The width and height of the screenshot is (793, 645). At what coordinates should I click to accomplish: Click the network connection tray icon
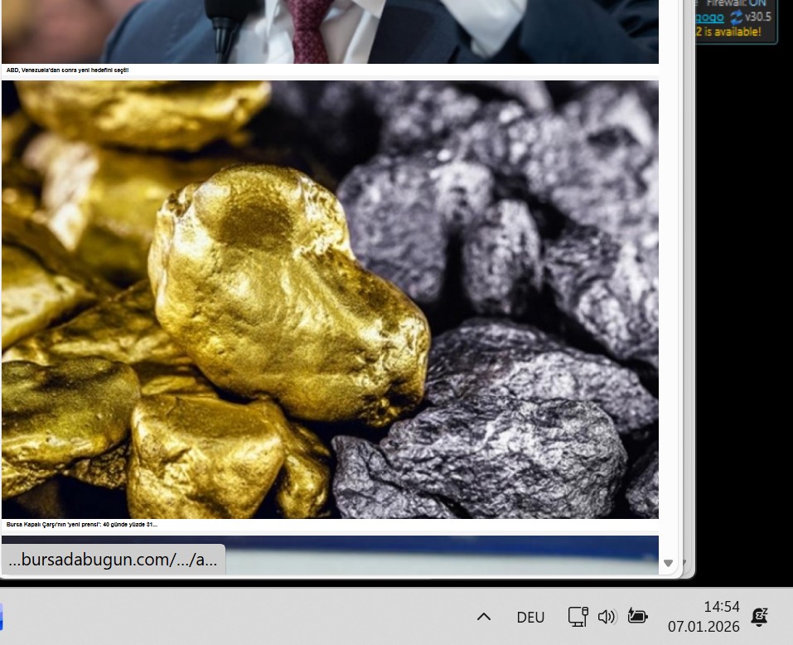pyautogui.click(x=578, y=616)
